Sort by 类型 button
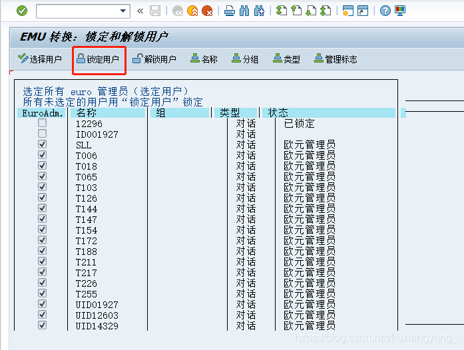Image resolution: width=464 pixels, height=350 pixels. [x=286, y=59]
